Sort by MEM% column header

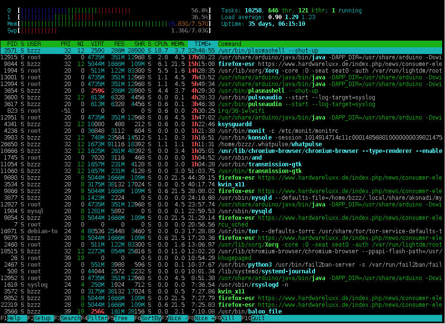(178, 44)
